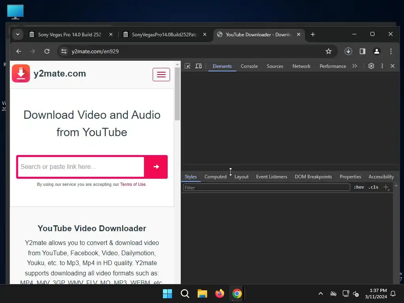
Task: Open the Network tab
Action: coord(301,66)
